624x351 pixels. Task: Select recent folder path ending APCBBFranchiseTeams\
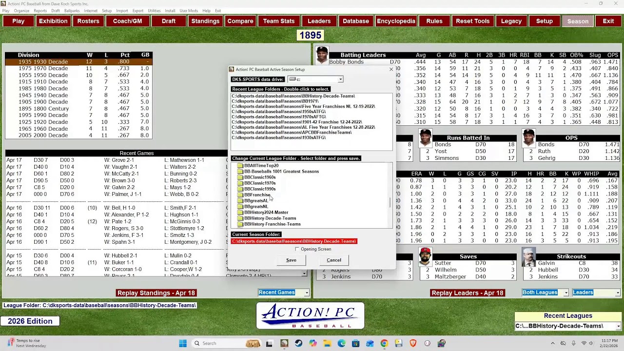click(292, 133)
